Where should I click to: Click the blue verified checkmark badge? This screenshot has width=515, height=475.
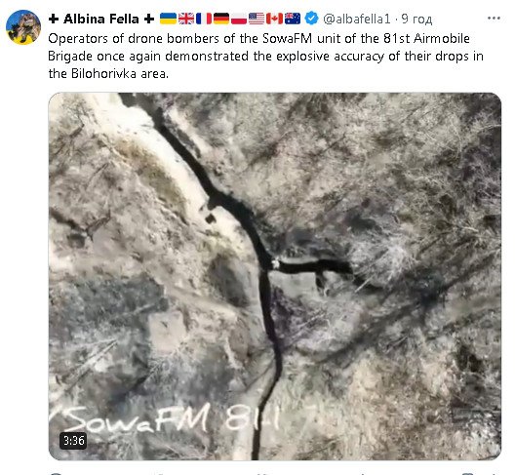coord(311,19)
